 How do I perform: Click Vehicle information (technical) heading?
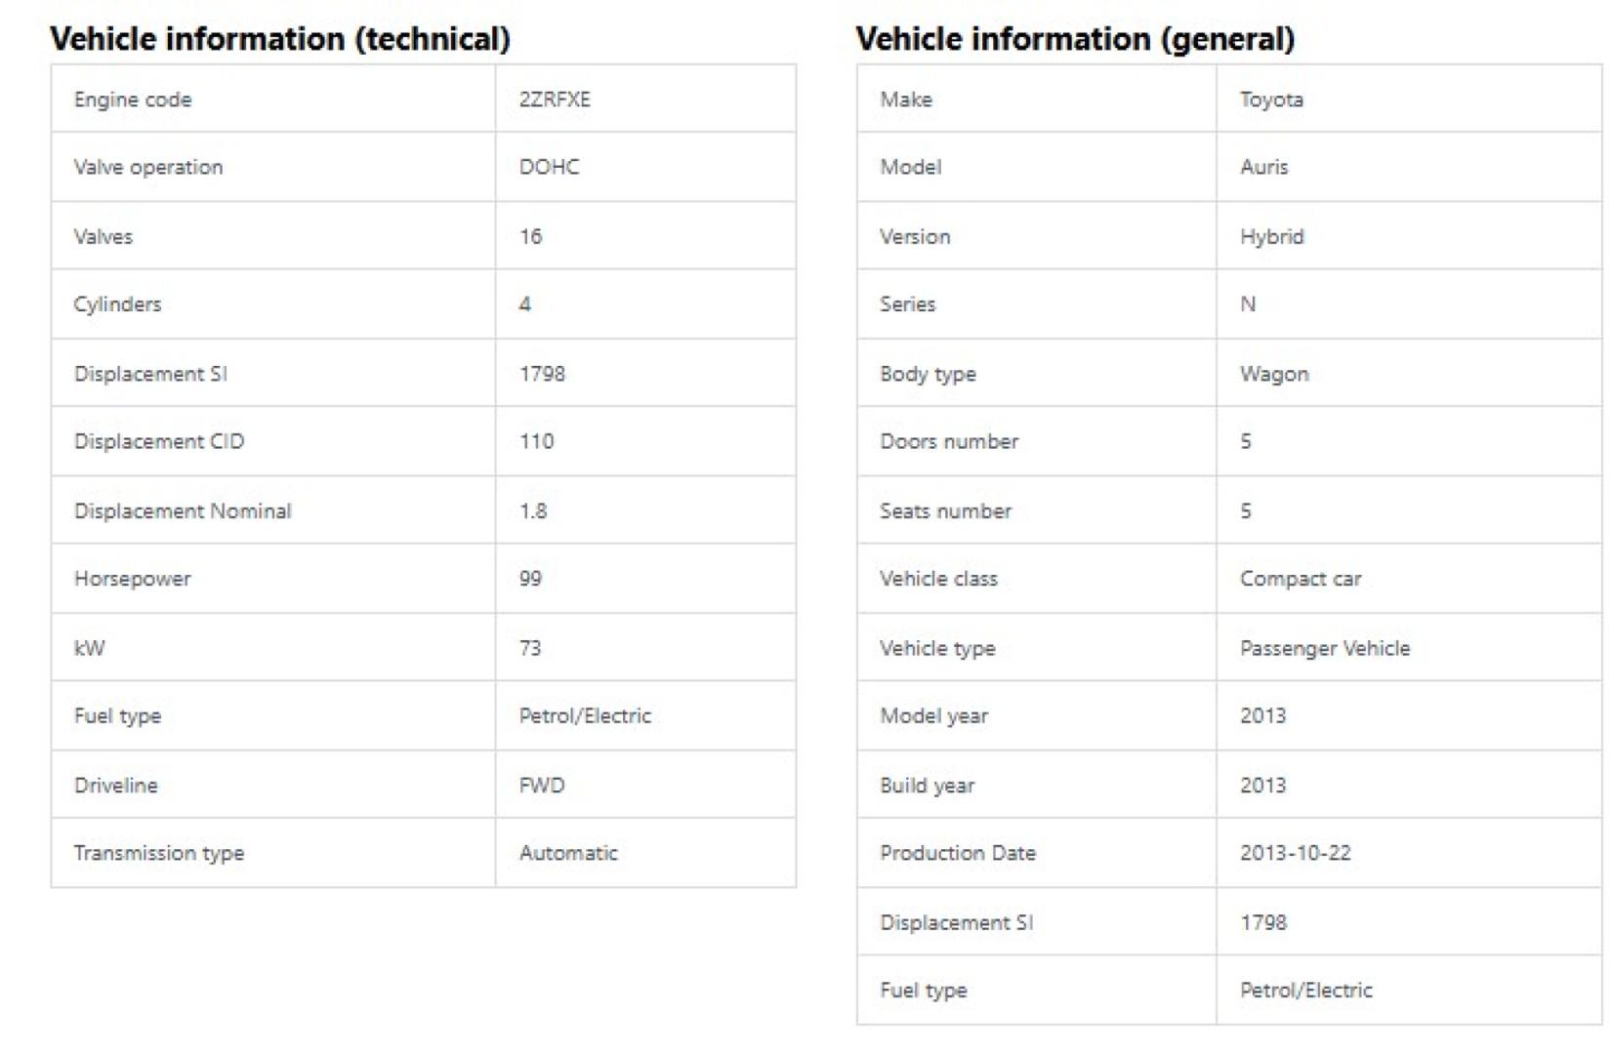coord(280,39)
